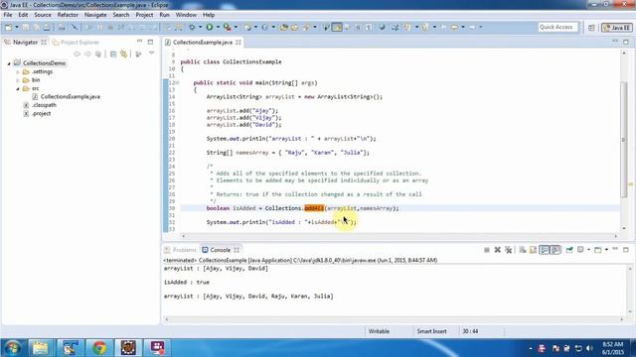The width and height of the screenshot is (636, 357).
Task: Click the Terminate console icon
Action: (x=487, y=250)
